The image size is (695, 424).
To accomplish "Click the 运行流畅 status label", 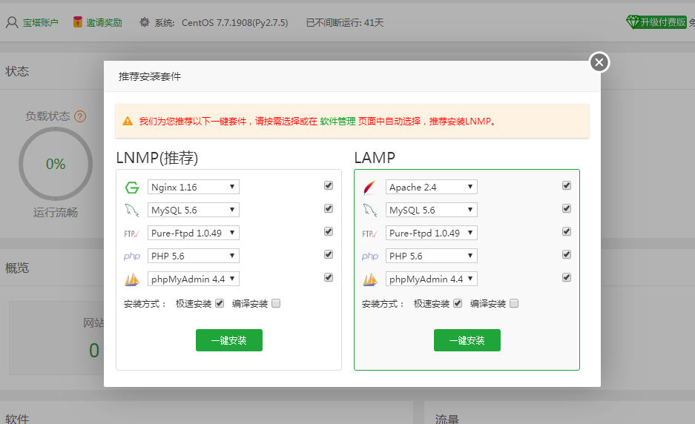I will click(x=56, y=213).
